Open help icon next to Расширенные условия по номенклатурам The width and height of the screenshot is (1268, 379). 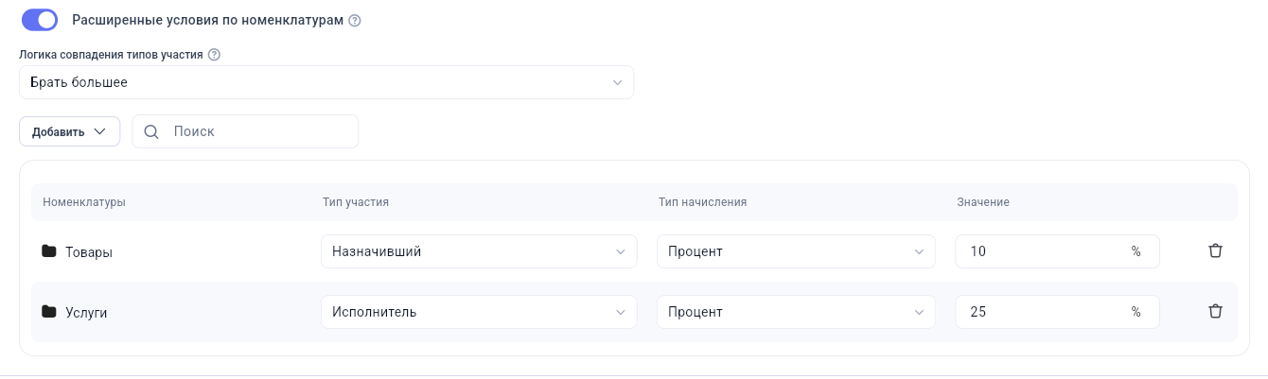(x=355, y=20)
